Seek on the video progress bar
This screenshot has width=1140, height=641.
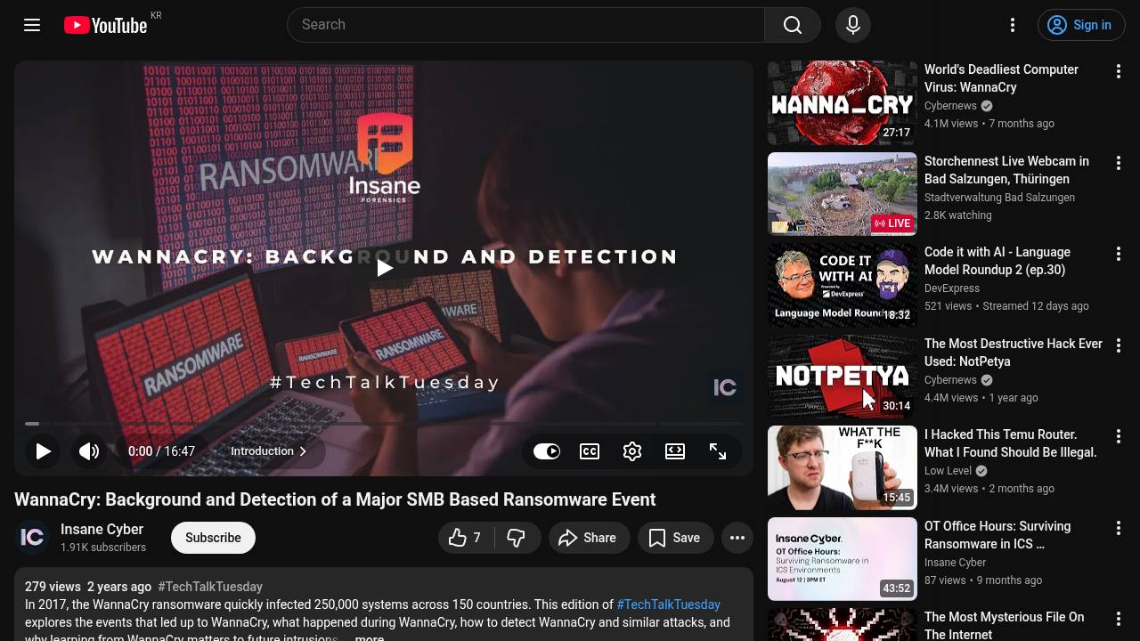(384, 424)
